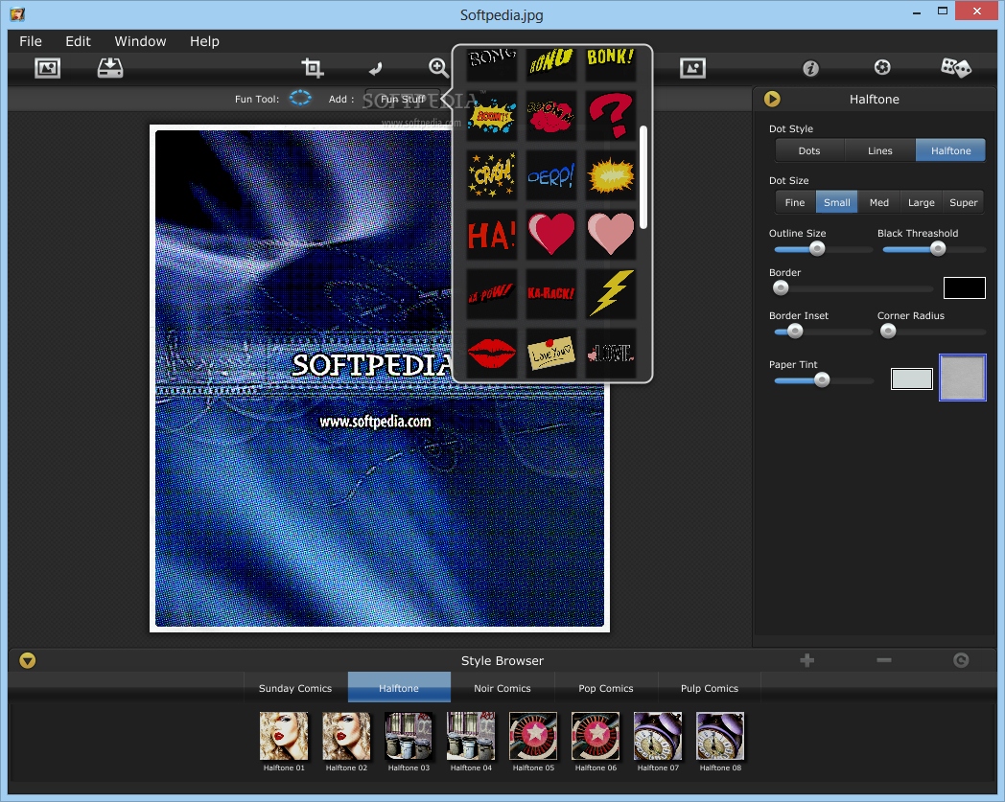Select the Halftone style tab

[399, 688]
